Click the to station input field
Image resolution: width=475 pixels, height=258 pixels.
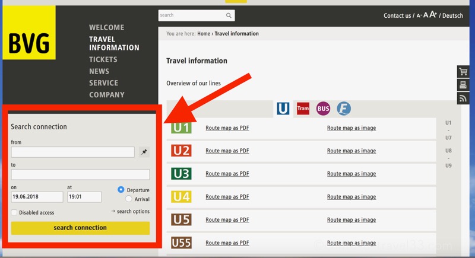80,174
